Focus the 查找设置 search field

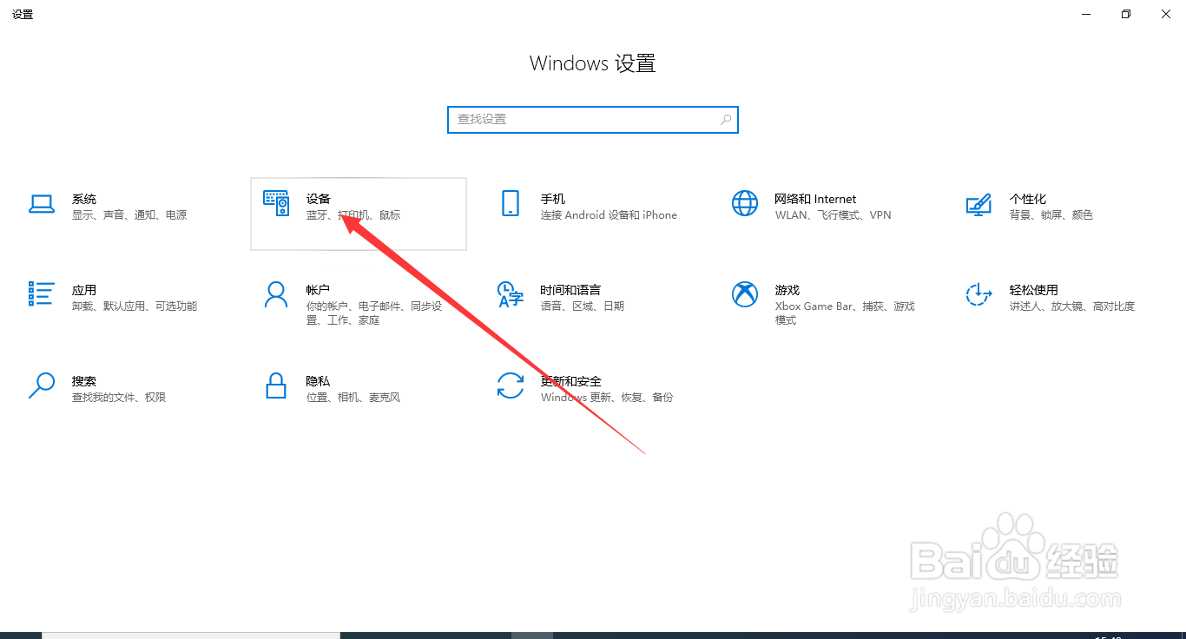pos(593,120)
